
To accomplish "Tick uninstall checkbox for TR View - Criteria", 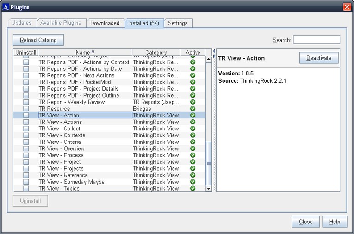I will pos(26,142).
